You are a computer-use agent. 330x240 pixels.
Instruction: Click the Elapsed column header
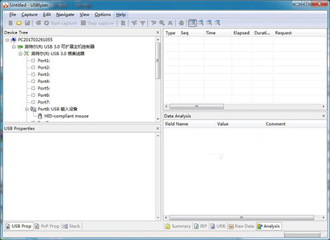click(242, 33)
